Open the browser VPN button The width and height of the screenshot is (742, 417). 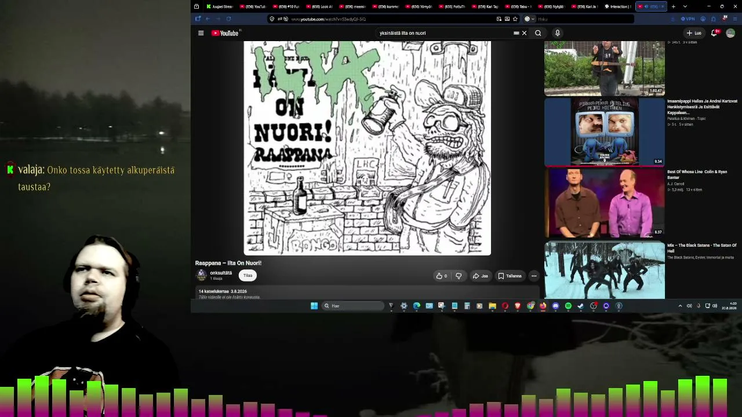(x=688, y=19)
